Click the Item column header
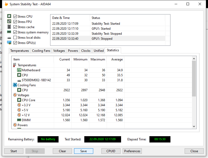This screenshot has width=208, height=158. (33, 59)
